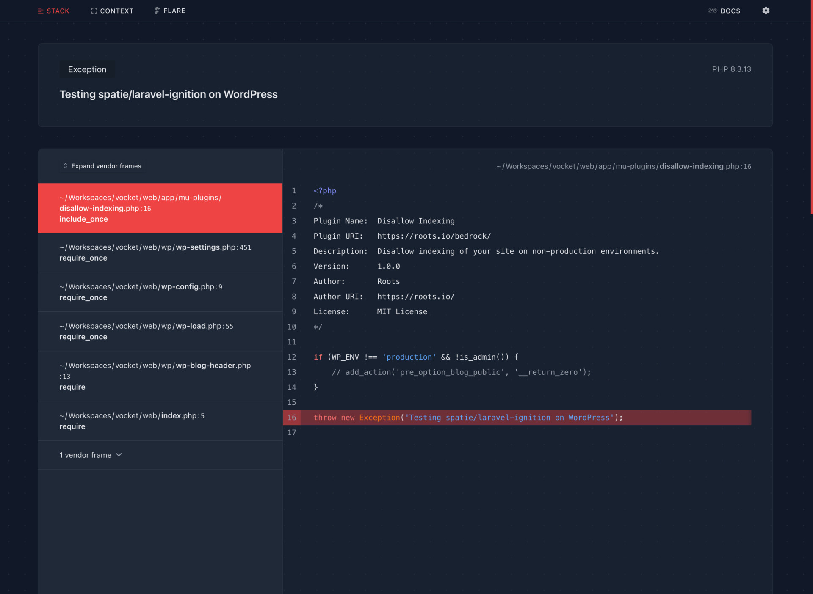Click the PHP logo next to DOCS
The height and width of the screenshot is (594, 813).
(x=712, y=11)
